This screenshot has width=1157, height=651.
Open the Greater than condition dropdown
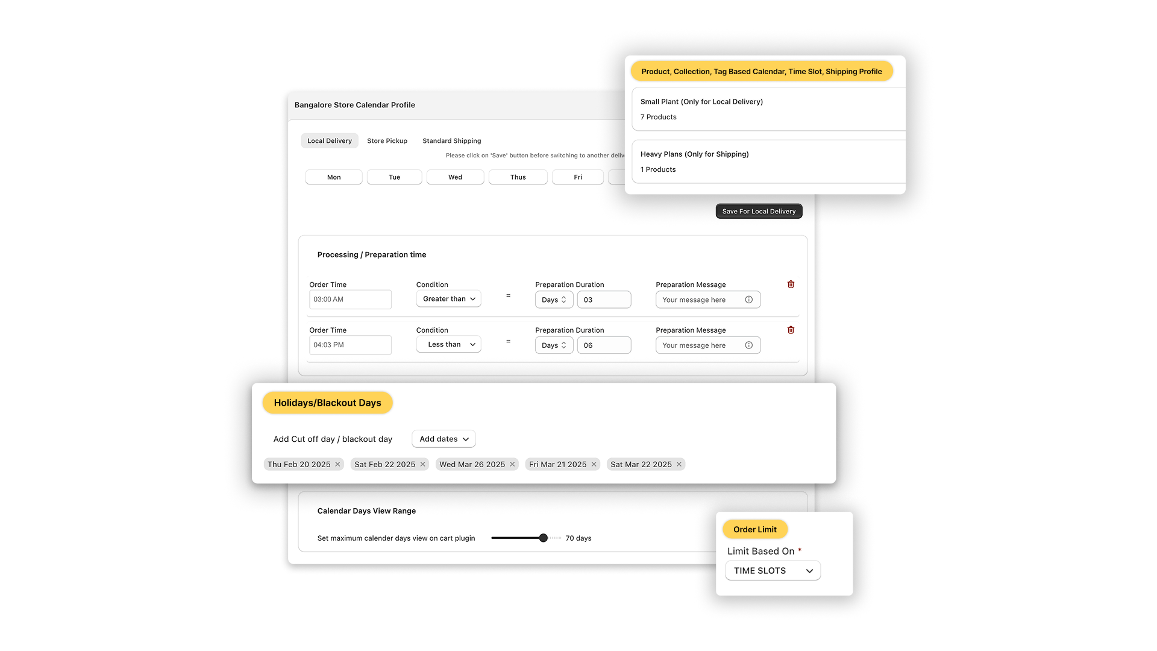coord(448,299)
